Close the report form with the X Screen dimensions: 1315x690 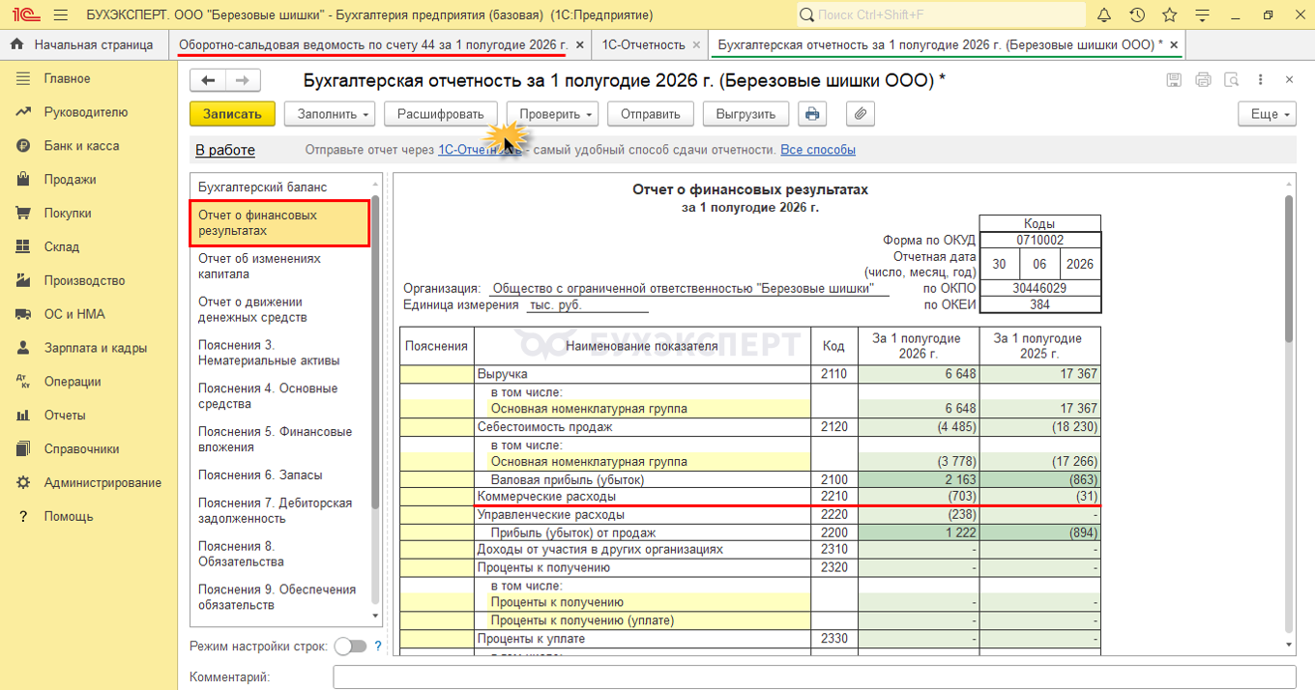tap(1290, 80)
